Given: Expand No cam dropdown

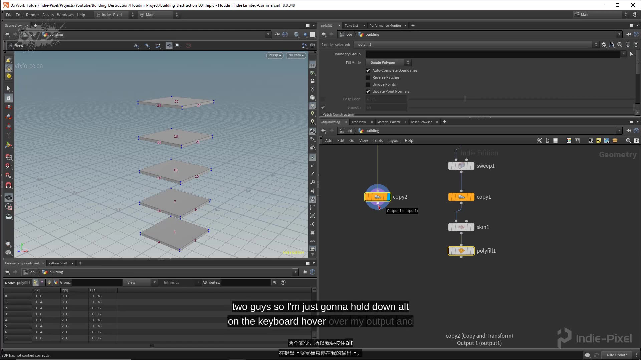Looking at the screenshot, I should point(295,55).
